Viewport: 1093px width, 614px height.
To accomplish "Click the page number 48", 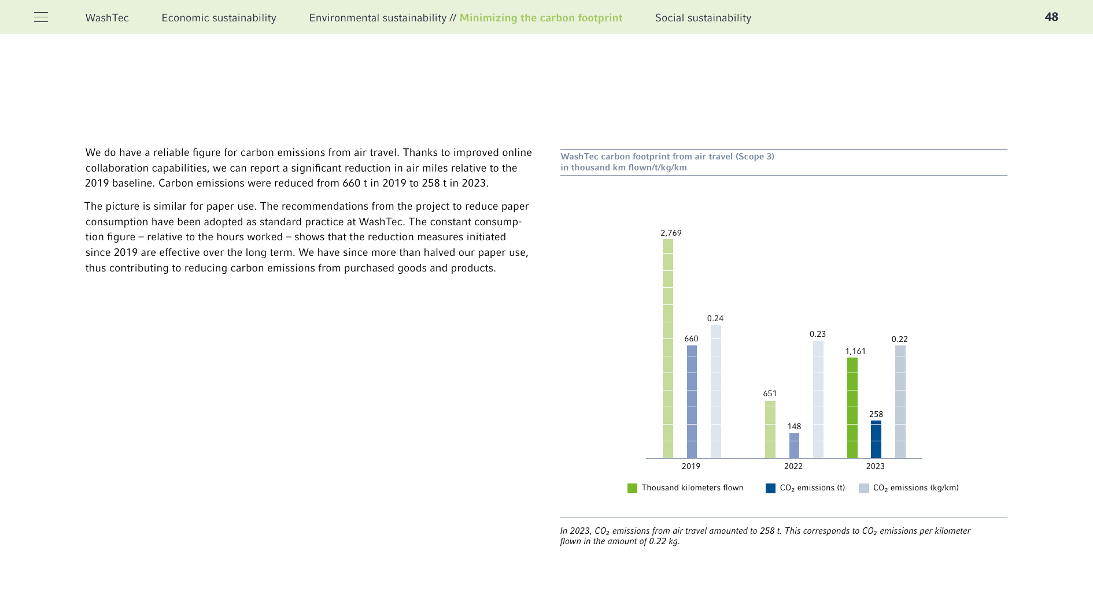I will [x=1051, y=17].
